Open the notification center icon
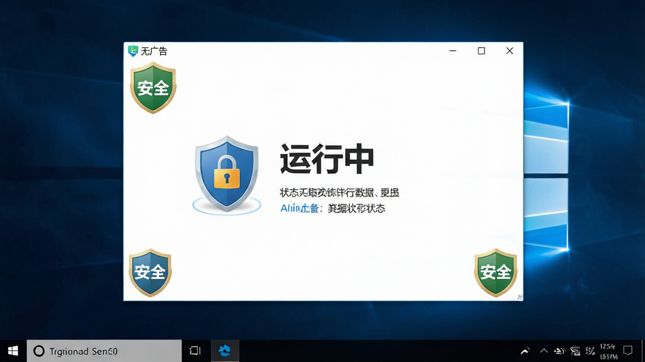The height and width of the screenshot is (362, 645). click(628, 351)
